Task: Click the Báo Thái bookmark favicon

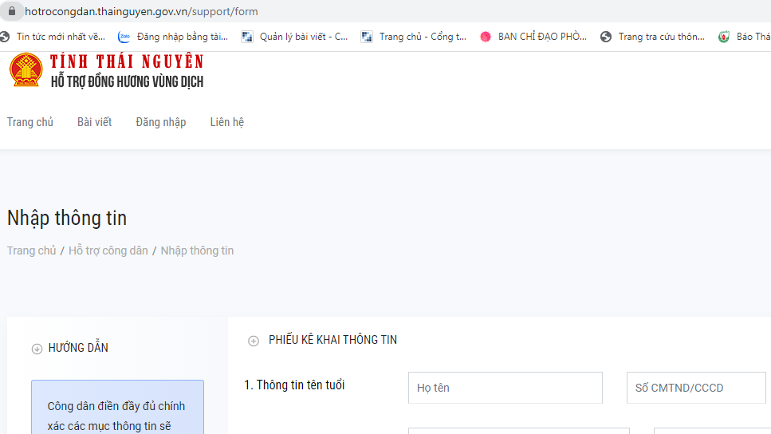Action: tap(724, 37)
